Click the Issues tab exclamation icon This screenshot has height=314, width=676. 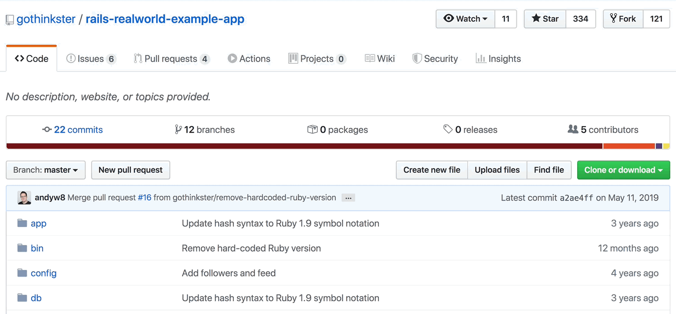tap(70, 58)
